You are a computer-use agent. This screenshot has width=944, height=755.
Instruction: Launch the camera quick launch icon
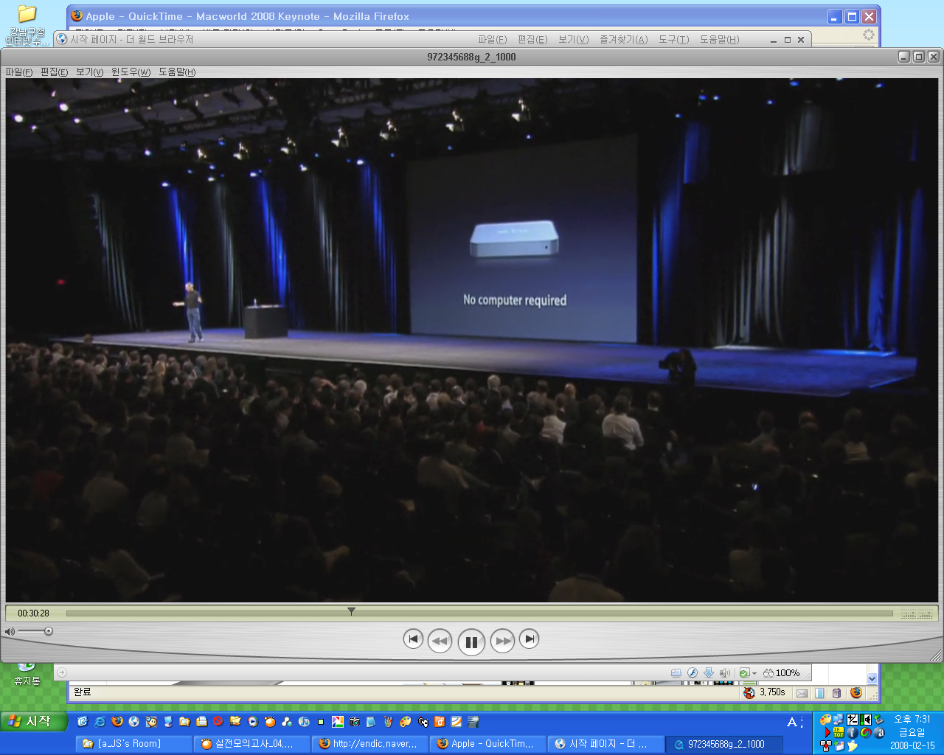coord(355,722)
